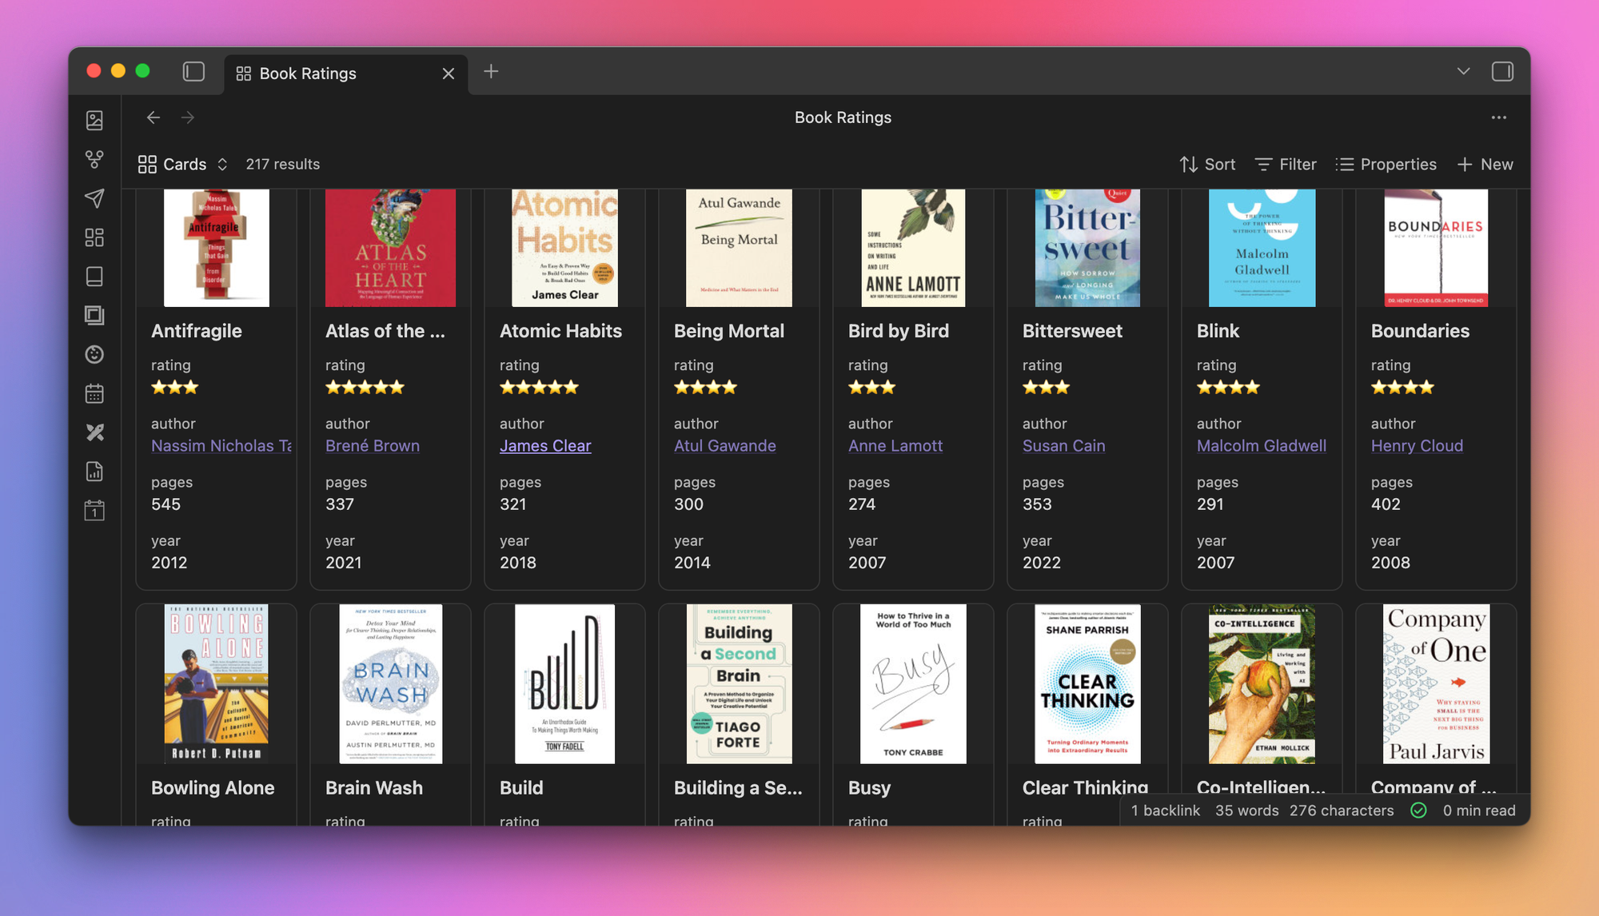Click the Building a Second Brain cover

tap(739, 683)
